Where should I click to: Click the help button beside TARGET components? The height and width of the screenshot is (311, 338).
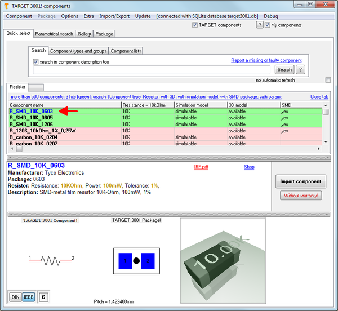260,25
